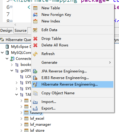Click the Copy Object Name icon

point(35,93)
